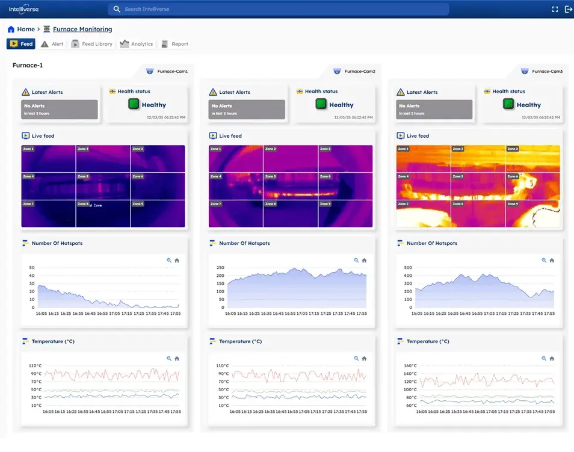Select Zone 9 in the Furnace-Cam3 live feed

[x=532, y=214]
